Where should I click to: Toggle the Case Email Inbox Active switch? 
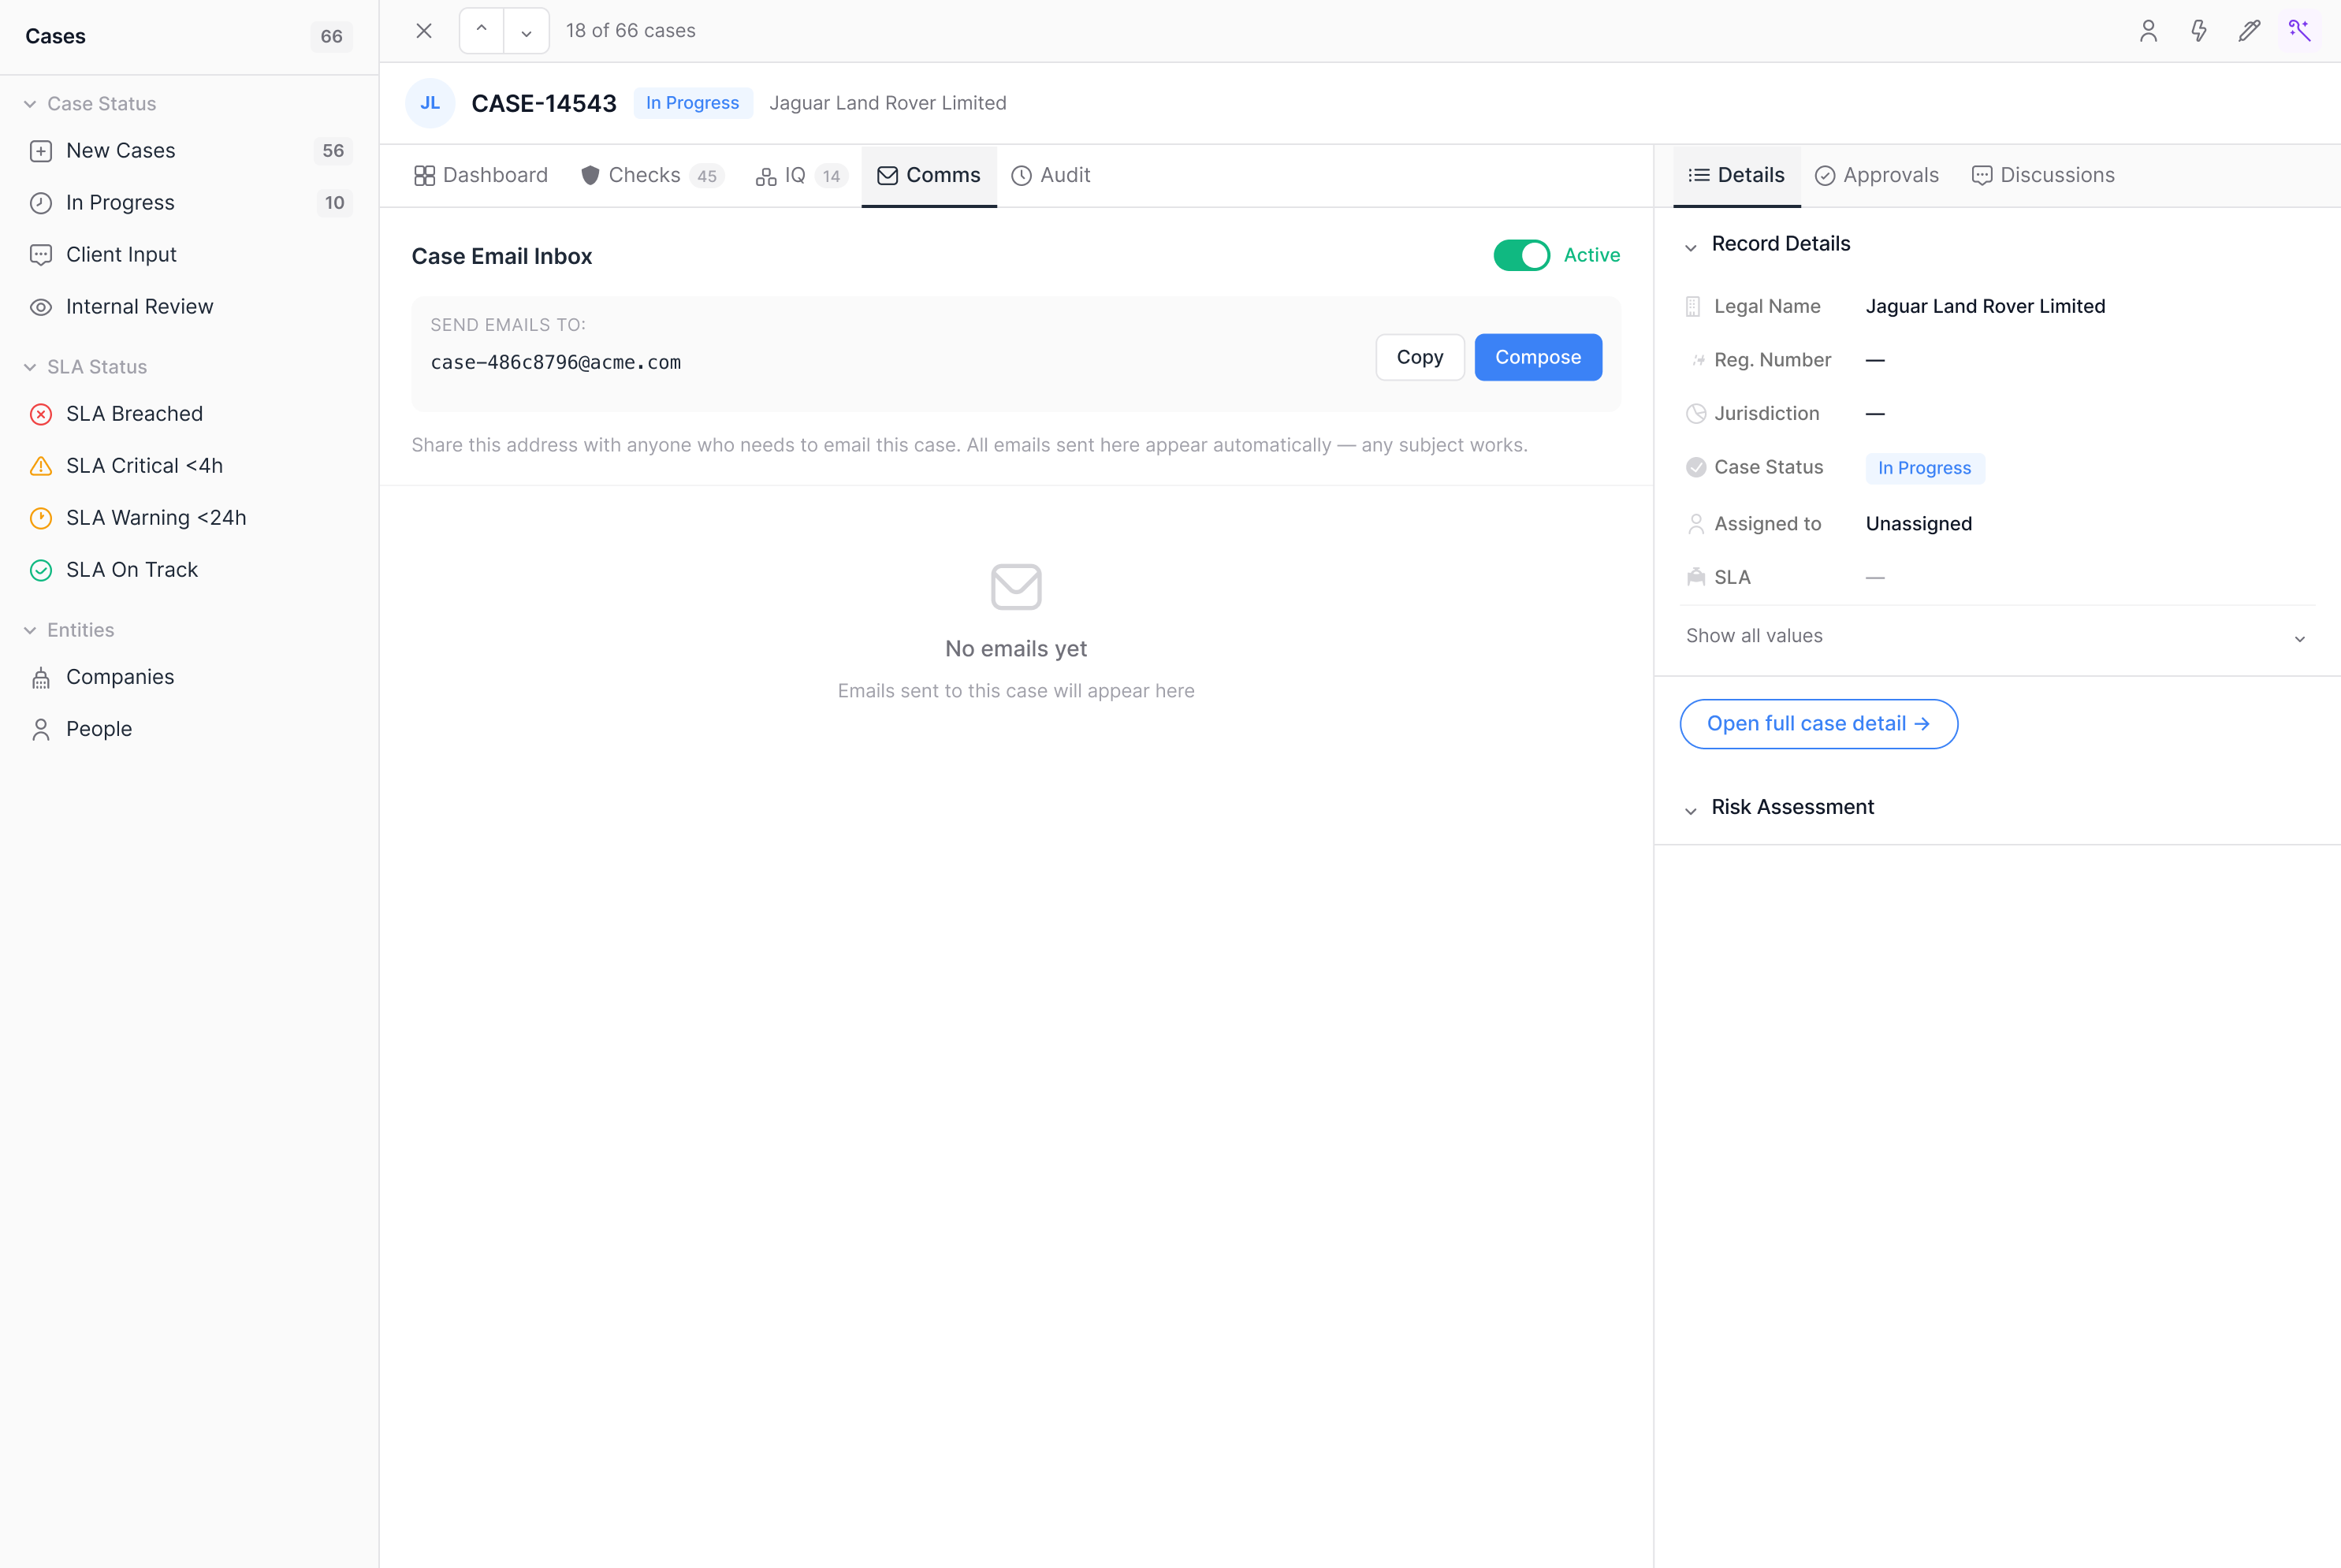coord(1520,255)
